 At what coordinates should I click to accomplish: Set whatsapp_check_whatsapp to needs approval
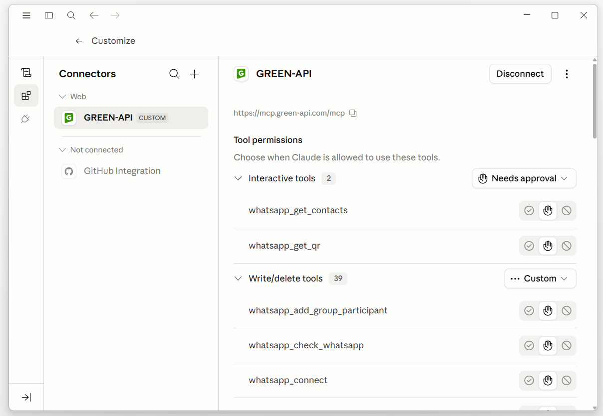coord(548,346)
